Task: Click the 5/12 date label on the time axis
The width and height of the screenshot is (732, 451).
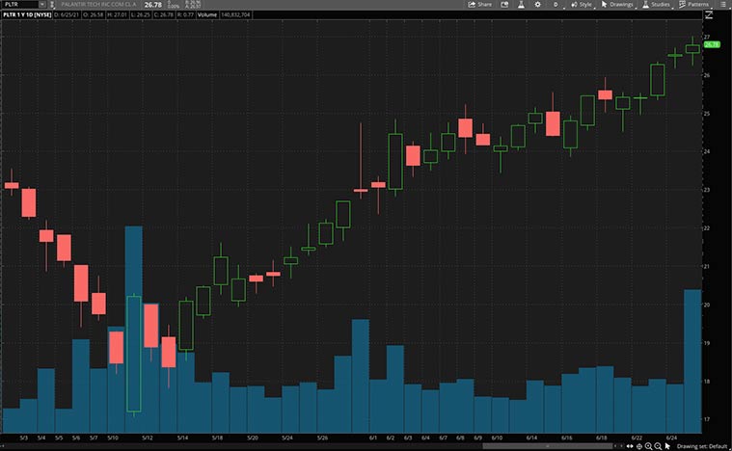Action: click(148, 438)
